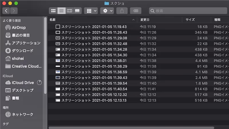The height and width of the screenshot is (129, 229).
Task: Click the よく使う項目 sidebar section header
Action: click(12, 21)
